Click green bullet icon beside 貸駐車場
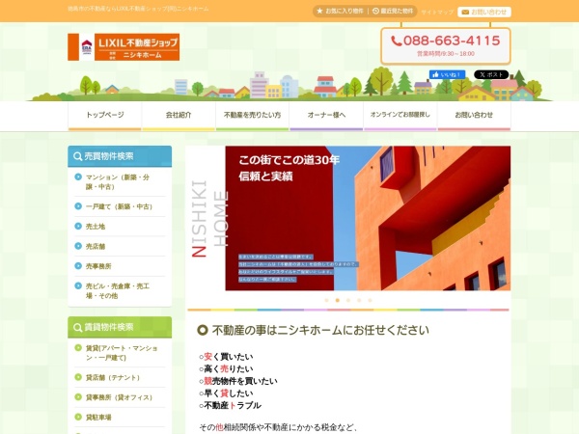This screenshot has width=579, height=434. coord(78,417)
